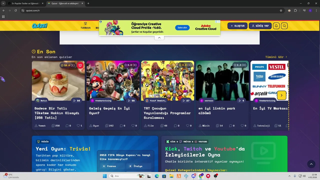
Task: Click the Film category tag
Action: point(149,125)
